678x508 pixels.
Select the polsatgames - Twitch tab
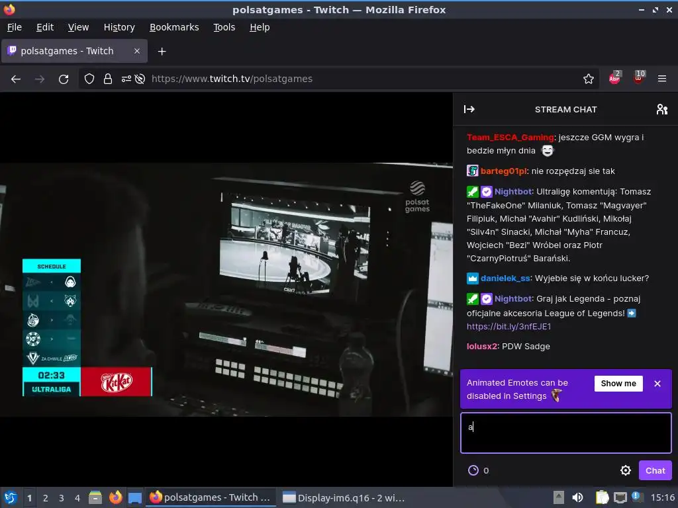point(74,51)
